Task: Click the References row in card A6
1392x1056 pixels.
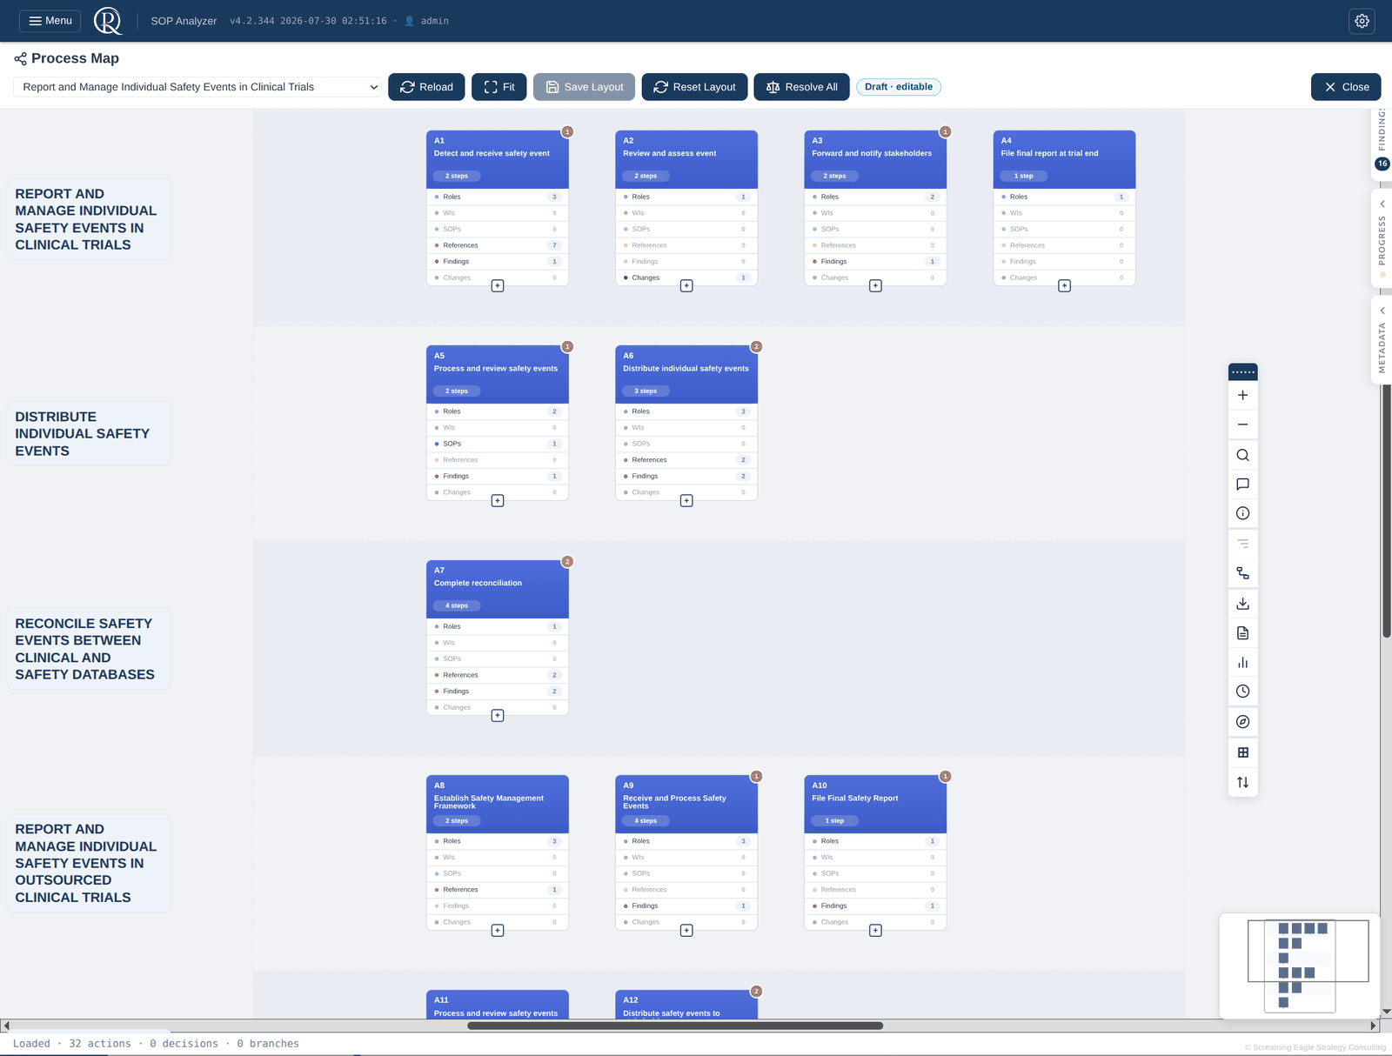Action: coord(686,460)
